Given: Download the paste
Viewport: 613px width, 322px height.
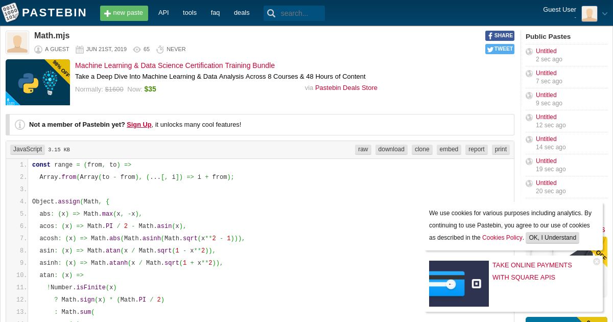Looking at the screenshot, I should coord(391,149).
